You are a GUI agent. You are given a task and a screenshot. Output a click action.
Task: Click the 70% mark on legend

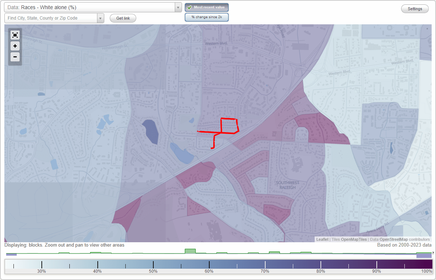265,271
